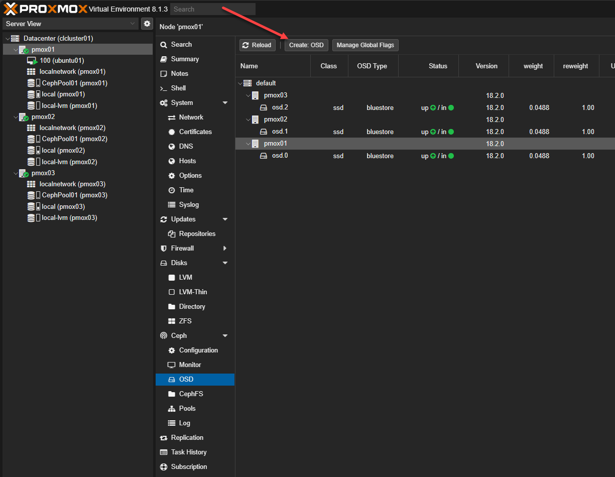Image resolution: width=615 pixels, height=477 pixels.
Task: Select osd.2 drive icon in OSD table
Action: point(264,107)
